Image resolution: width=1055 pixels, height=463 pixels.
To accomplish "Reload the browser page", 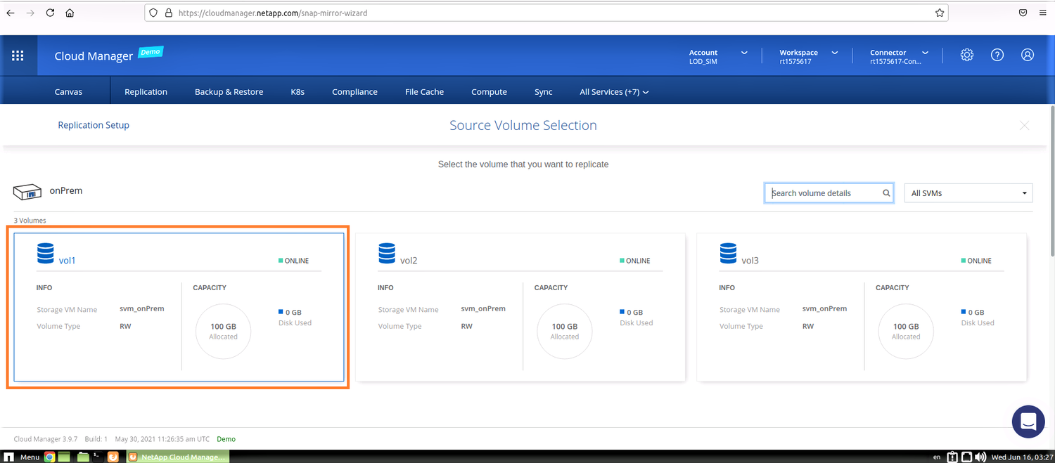I will pos(50,13).
